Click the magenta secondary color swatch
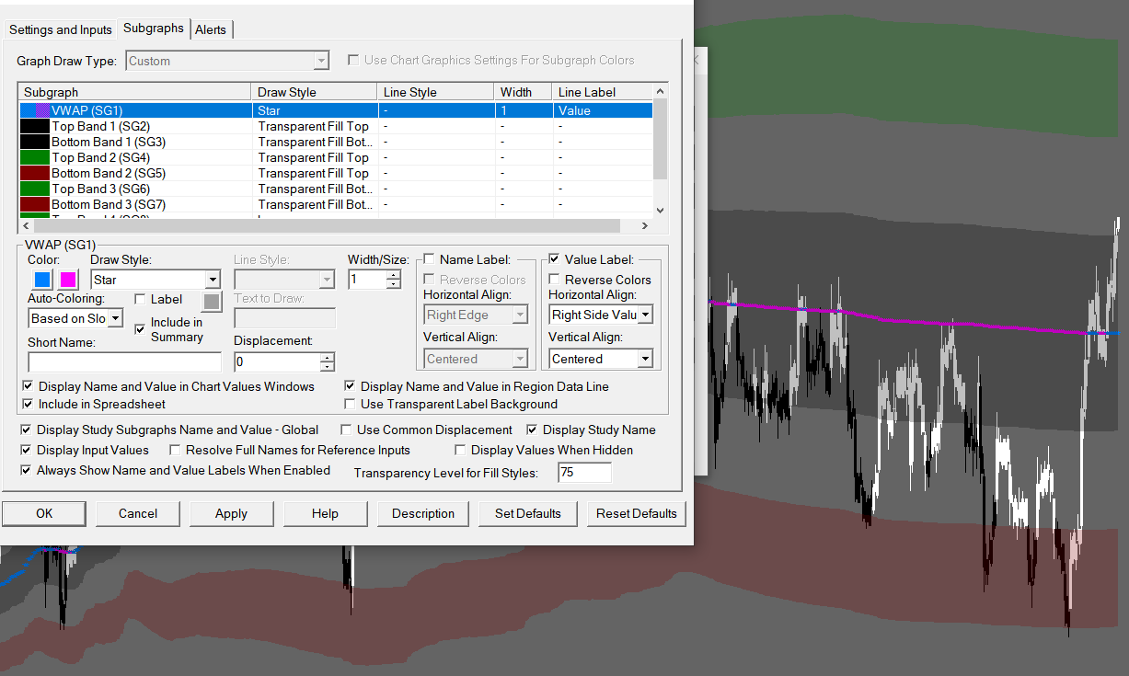The image size is (1129, 676). pos(68,280)
